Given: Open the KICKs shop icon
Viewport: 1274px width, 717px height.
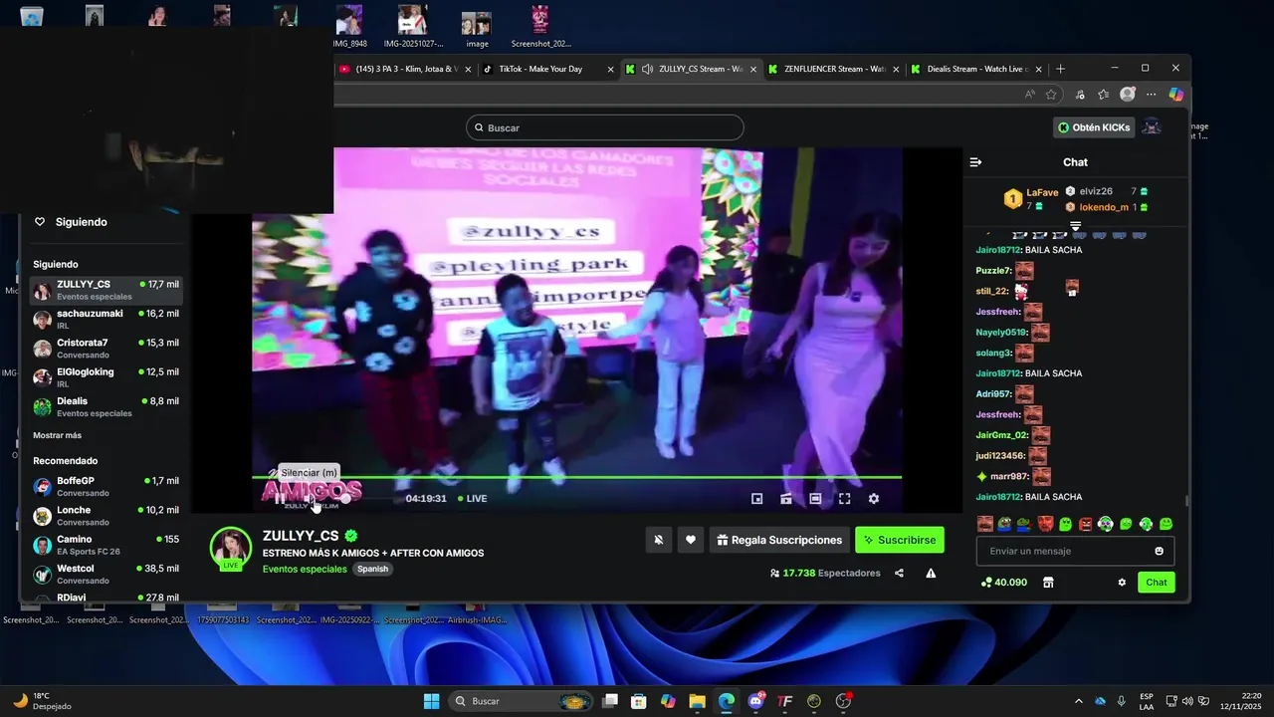Looking at the screenshot, I should 1048,583.
